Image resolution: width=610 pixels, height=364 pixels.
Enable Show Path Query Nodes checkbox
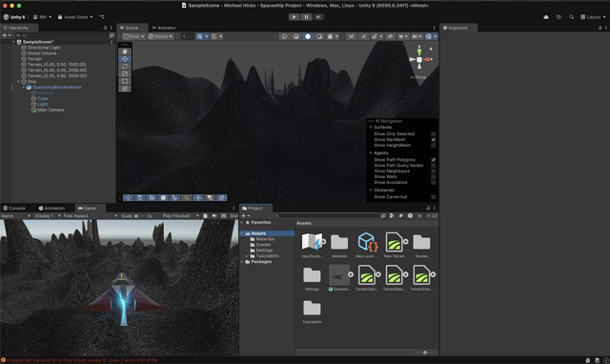433,165
